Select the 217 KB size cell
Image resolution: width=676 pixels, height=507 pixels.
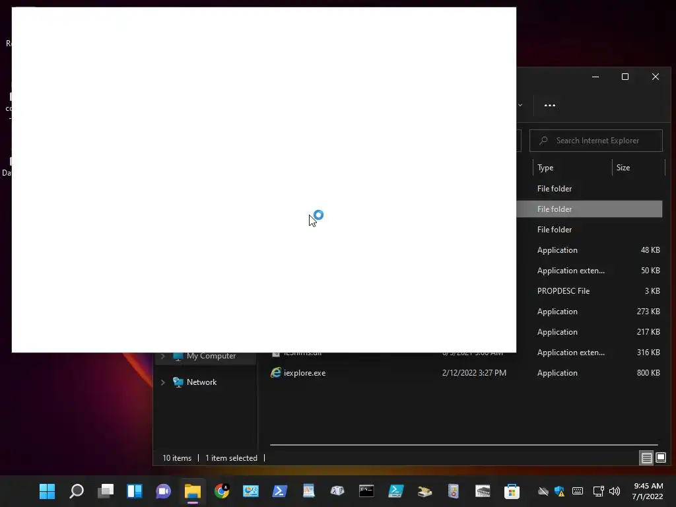648,332
